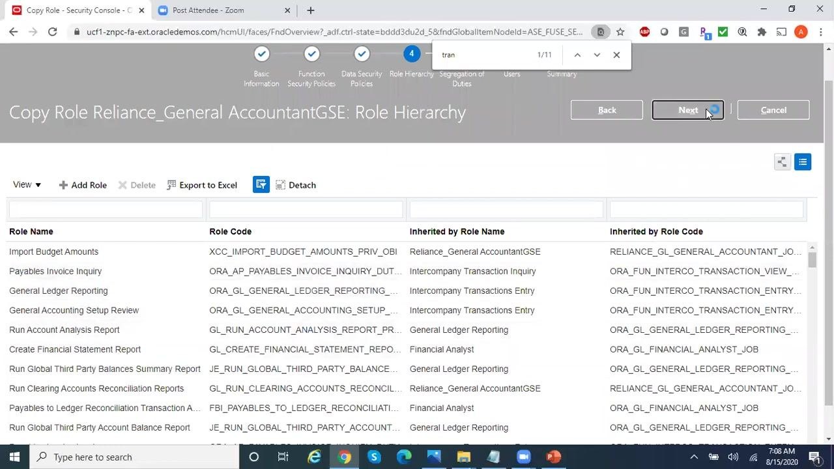Close the find in page bar
This screenshot has width=834, height=469.
click(x=616, y=55)
